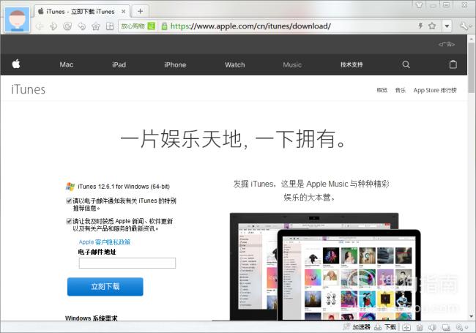Open the zoom magnifier in status bar

459,327
